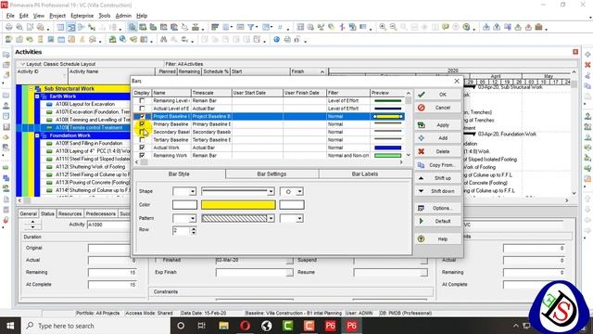Click the zoom in magnifier toolbar icon
This screenshot has width=593, height=334.
pyautogui.click(x=383, y=27)
